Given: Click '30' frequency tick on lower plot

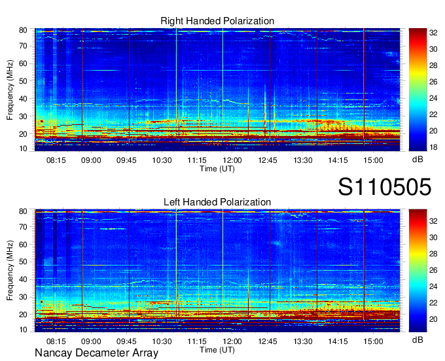Looking at the screenshot, I should (x=23, y=297).
